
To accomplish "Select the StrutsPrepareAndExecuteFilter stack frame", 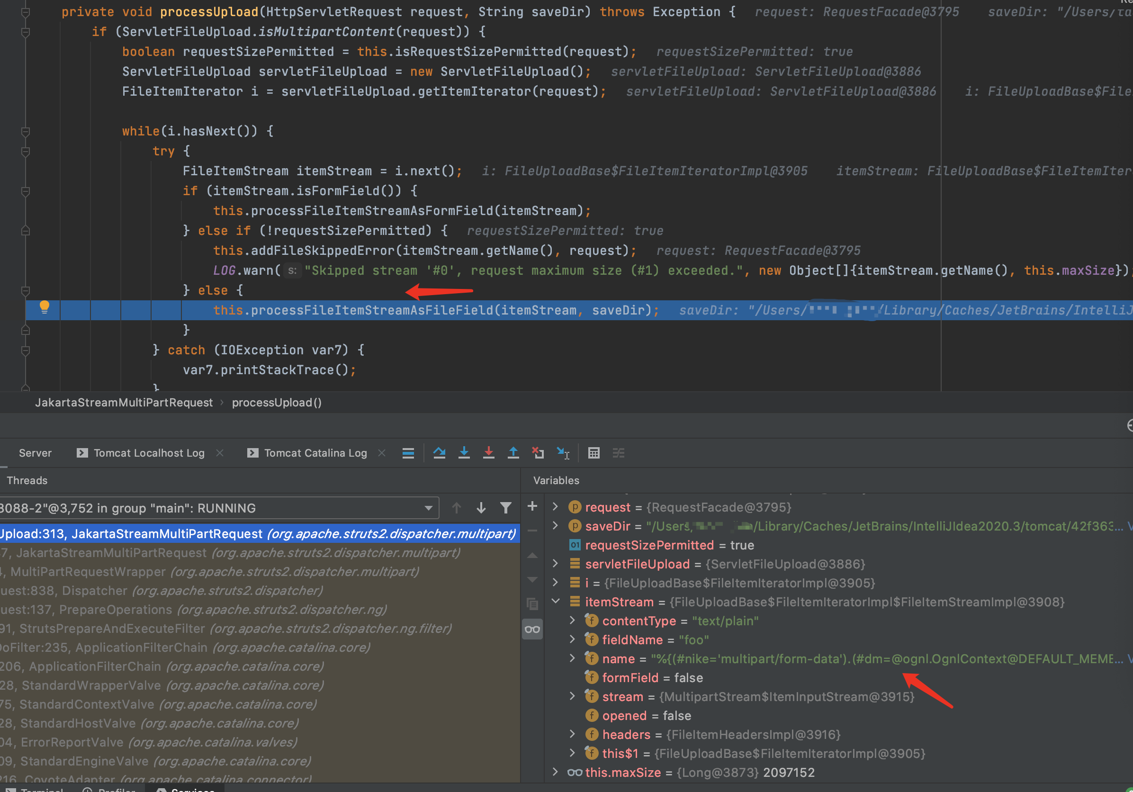I will click(260, 628).
